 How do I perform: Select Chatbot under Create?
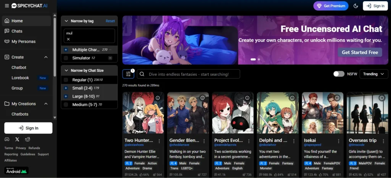pos(19,67)
